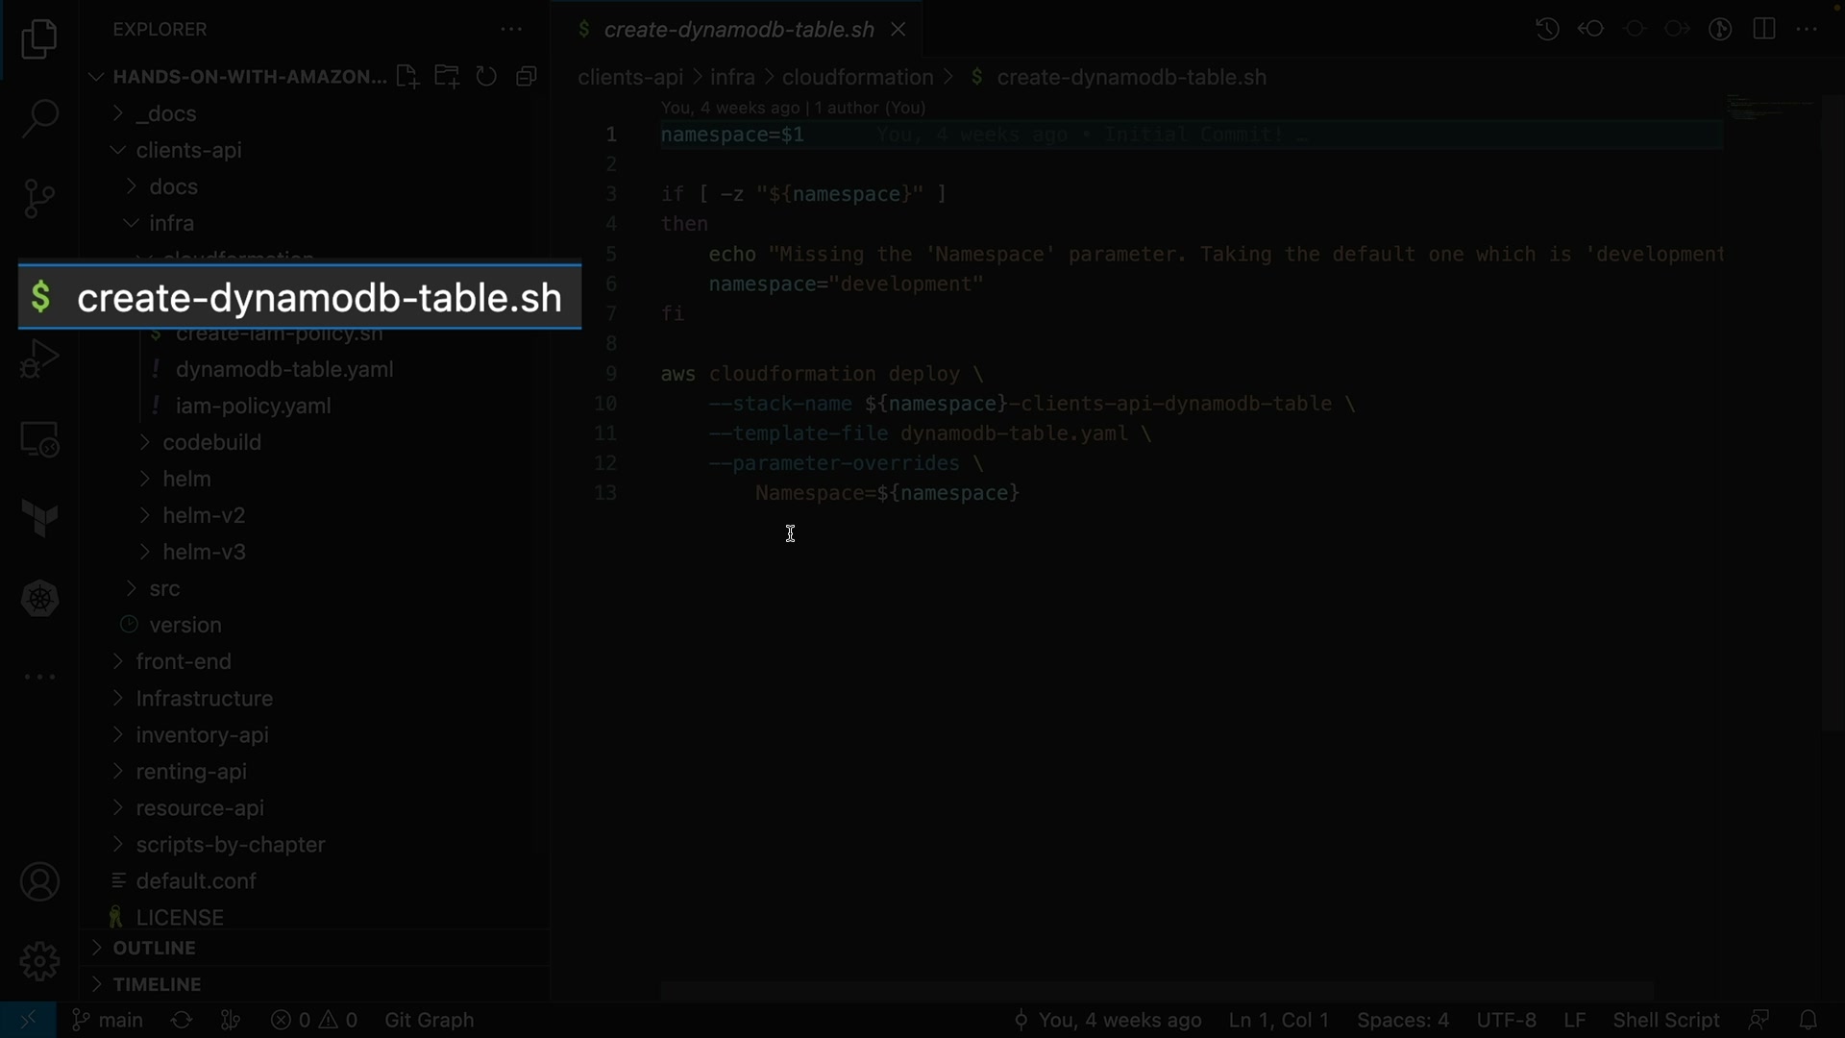
Task: Open the Remote Explorer view
Action: (x=39, y=440)
